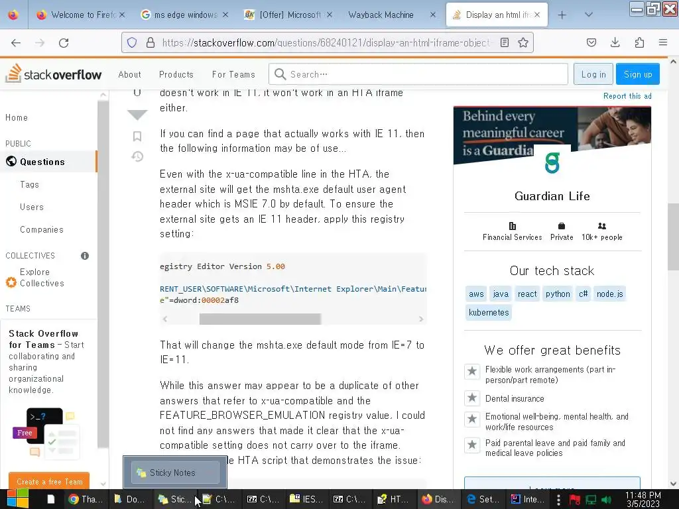This screenshot has width=679, height=509.
Task: Open the list all tabs dropdown
Action: (589, 15)
